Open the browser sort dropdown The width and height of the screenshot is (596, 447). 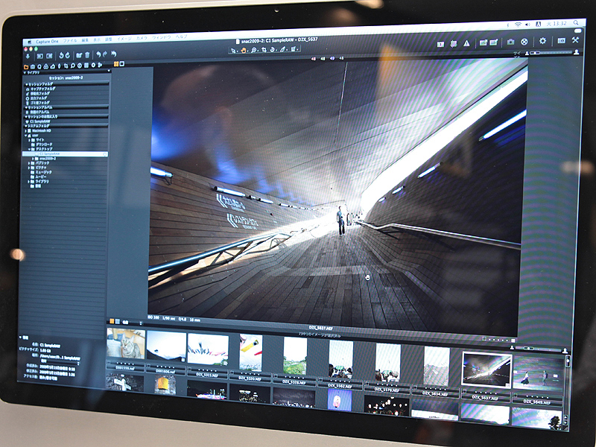pyautogui.click(x=133, y=323)
